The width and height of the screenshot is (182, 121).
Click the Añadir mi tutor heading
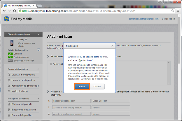(x=60, y=37)
